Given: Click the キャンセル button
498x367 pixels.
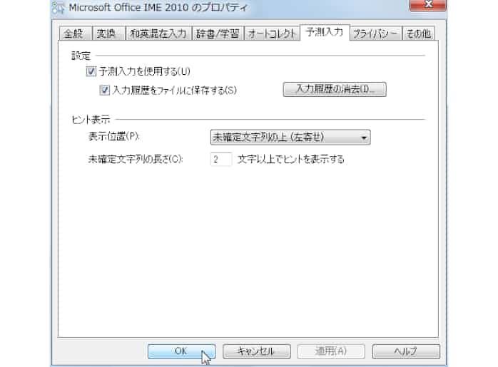Looking at the screenshot, I should click(x=257, y=351).
